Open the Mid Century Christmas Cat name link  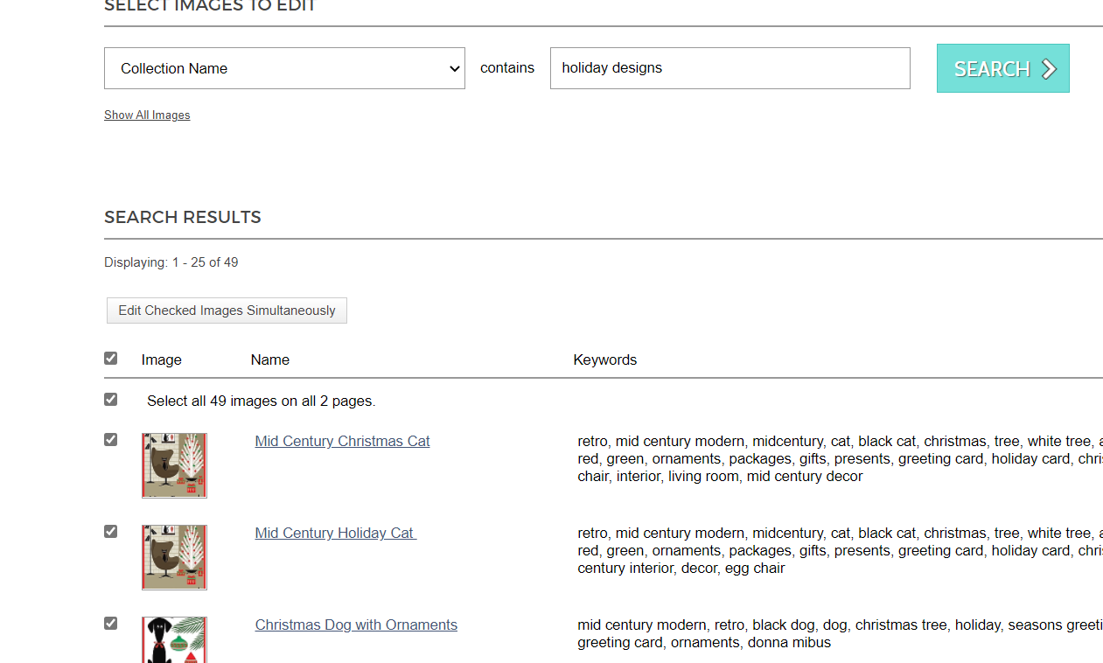coord(342,442)
